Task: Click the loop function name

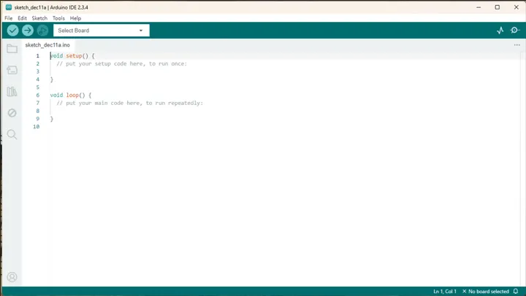Action: point(72,95)
